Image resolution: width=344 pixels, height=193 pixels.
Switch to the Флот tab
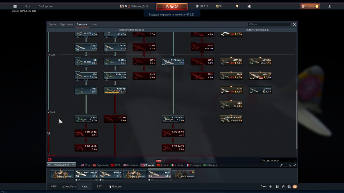(x=94, y=24)
